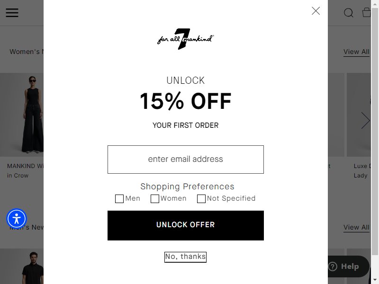Screen dimensions: 379x284
Task: Close the 15% off popup
Action: click(316, 11)
